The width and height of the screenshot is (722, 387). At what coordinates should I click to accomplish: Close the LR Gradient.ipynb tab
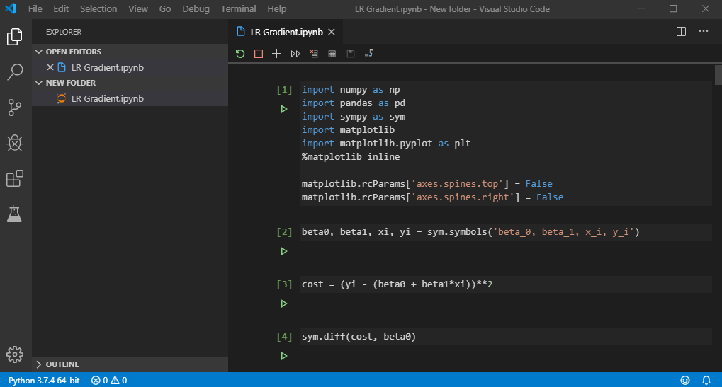(x=331, y=32)
